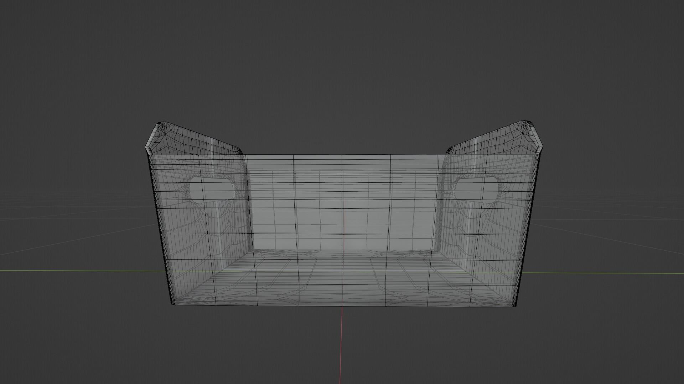This screenshot has width=684, height=384.
Task: Click the top-left beveled corner of the crate
Action: click(x=159, y=138)
